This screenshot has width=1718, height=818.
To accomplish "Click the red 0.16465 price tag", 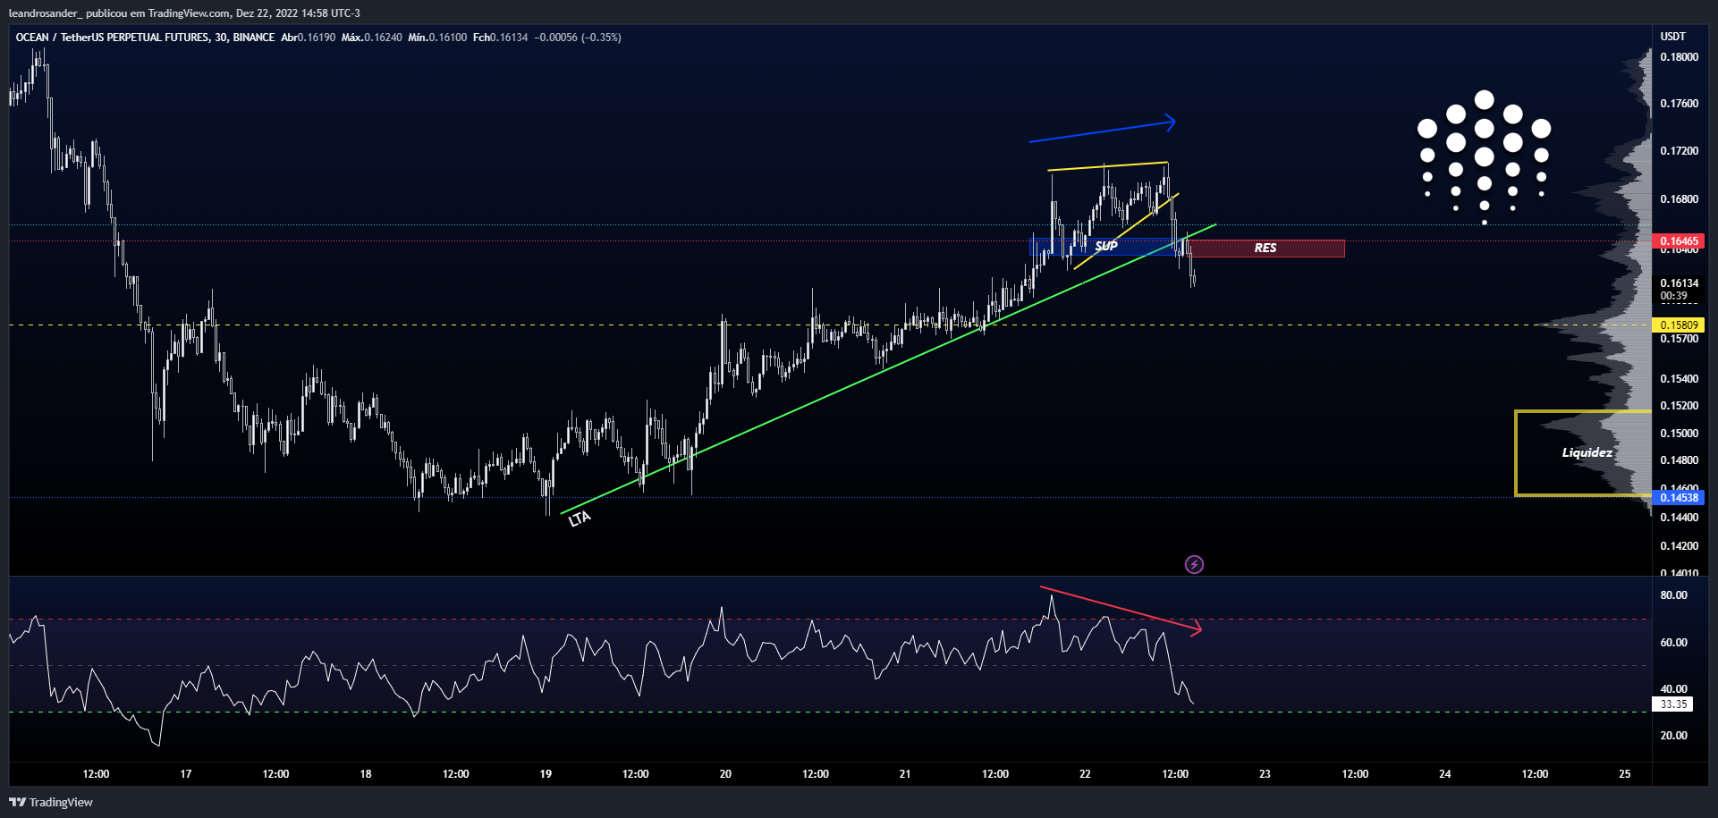I will point(1679,241).
